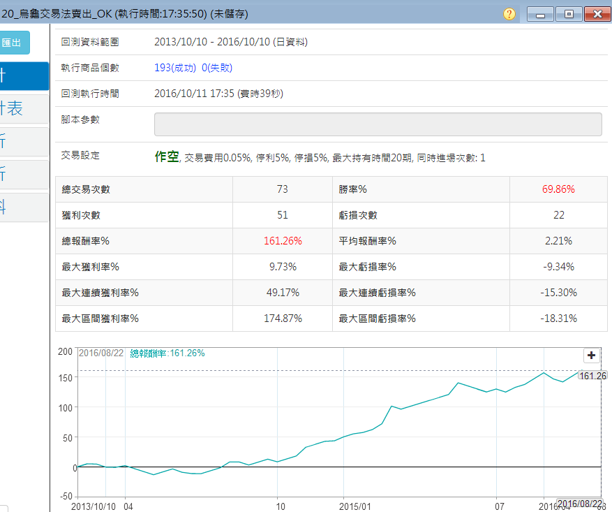
Task: Select the red 161.26% total return cell
Action: [283, 241]
